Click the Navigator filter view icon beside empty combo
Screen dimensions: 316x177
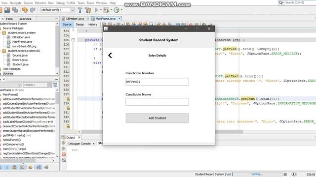55,85
